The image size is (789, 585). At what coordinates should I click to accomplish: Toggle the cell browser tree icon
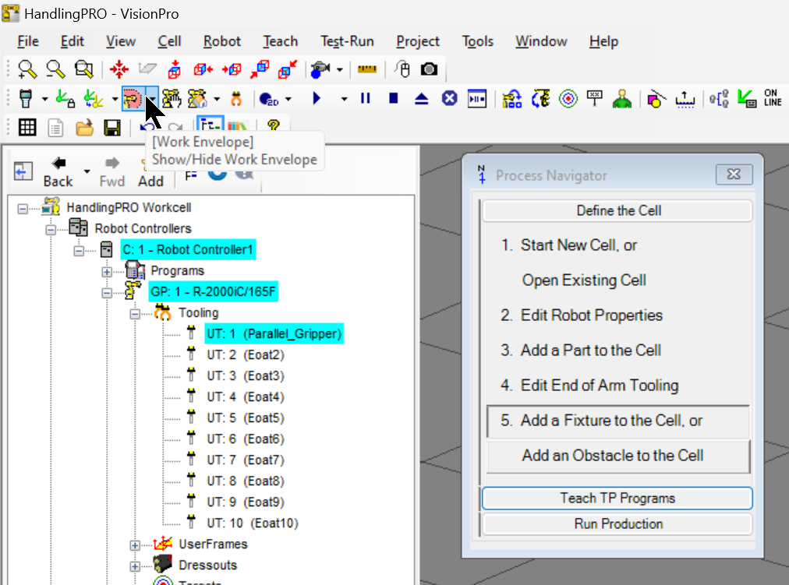[211, 125]
